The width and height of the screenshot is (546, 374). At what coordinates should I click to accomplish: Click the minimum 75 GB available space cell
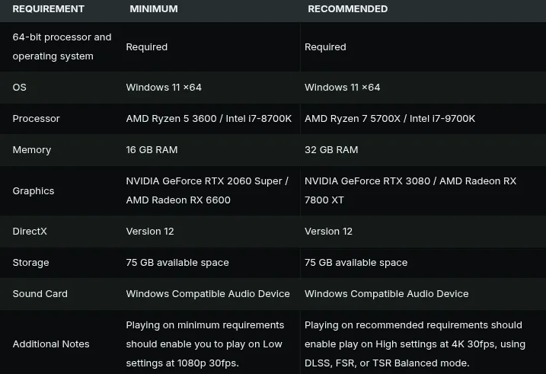177,263
